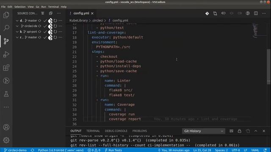Switch to the DEBUG CONSOLE tab
271x152 pixels.
(x=116, y=131)
